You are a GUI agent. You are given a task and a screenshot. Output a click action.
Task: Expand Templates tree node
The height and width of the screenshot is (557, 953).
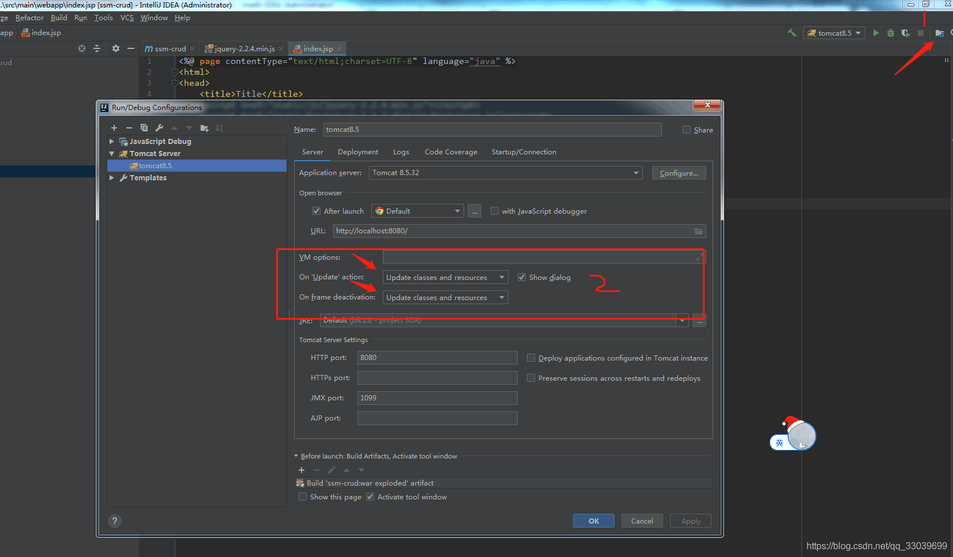[112, 177]
